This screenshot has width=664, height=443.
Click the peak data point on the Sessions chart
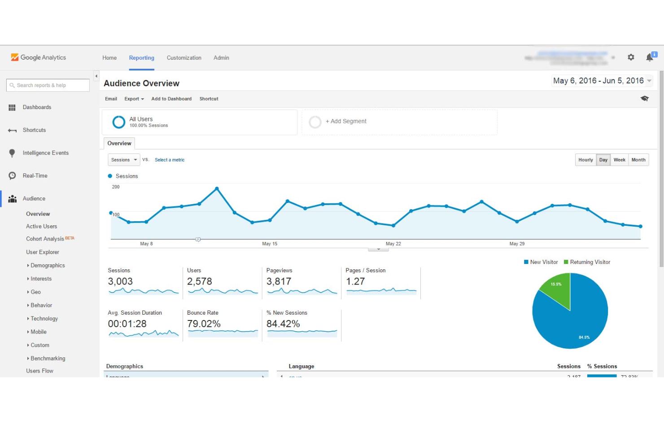(217, 189)
